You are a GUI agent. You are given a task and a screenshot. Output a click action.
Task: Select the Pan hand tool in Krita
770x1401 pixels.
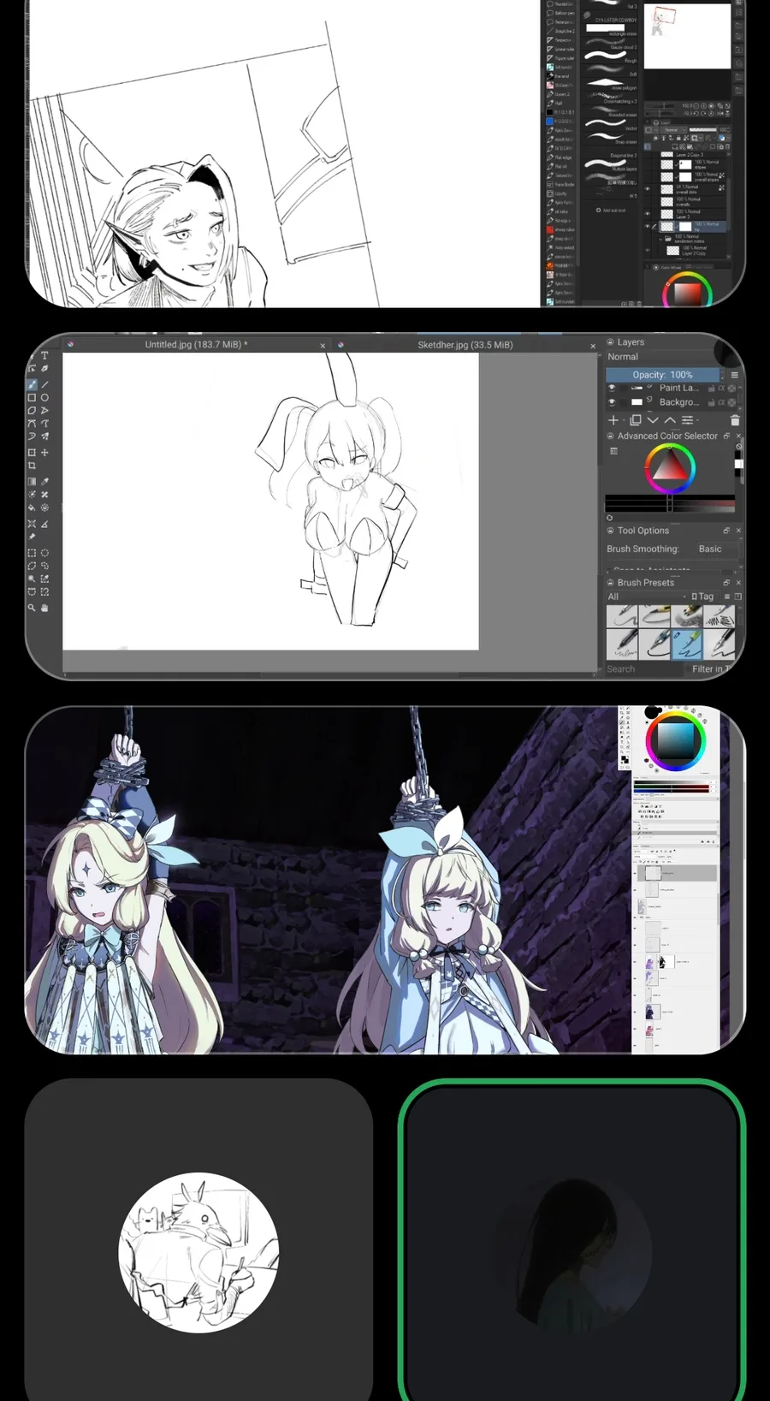[x=44, y=608]
